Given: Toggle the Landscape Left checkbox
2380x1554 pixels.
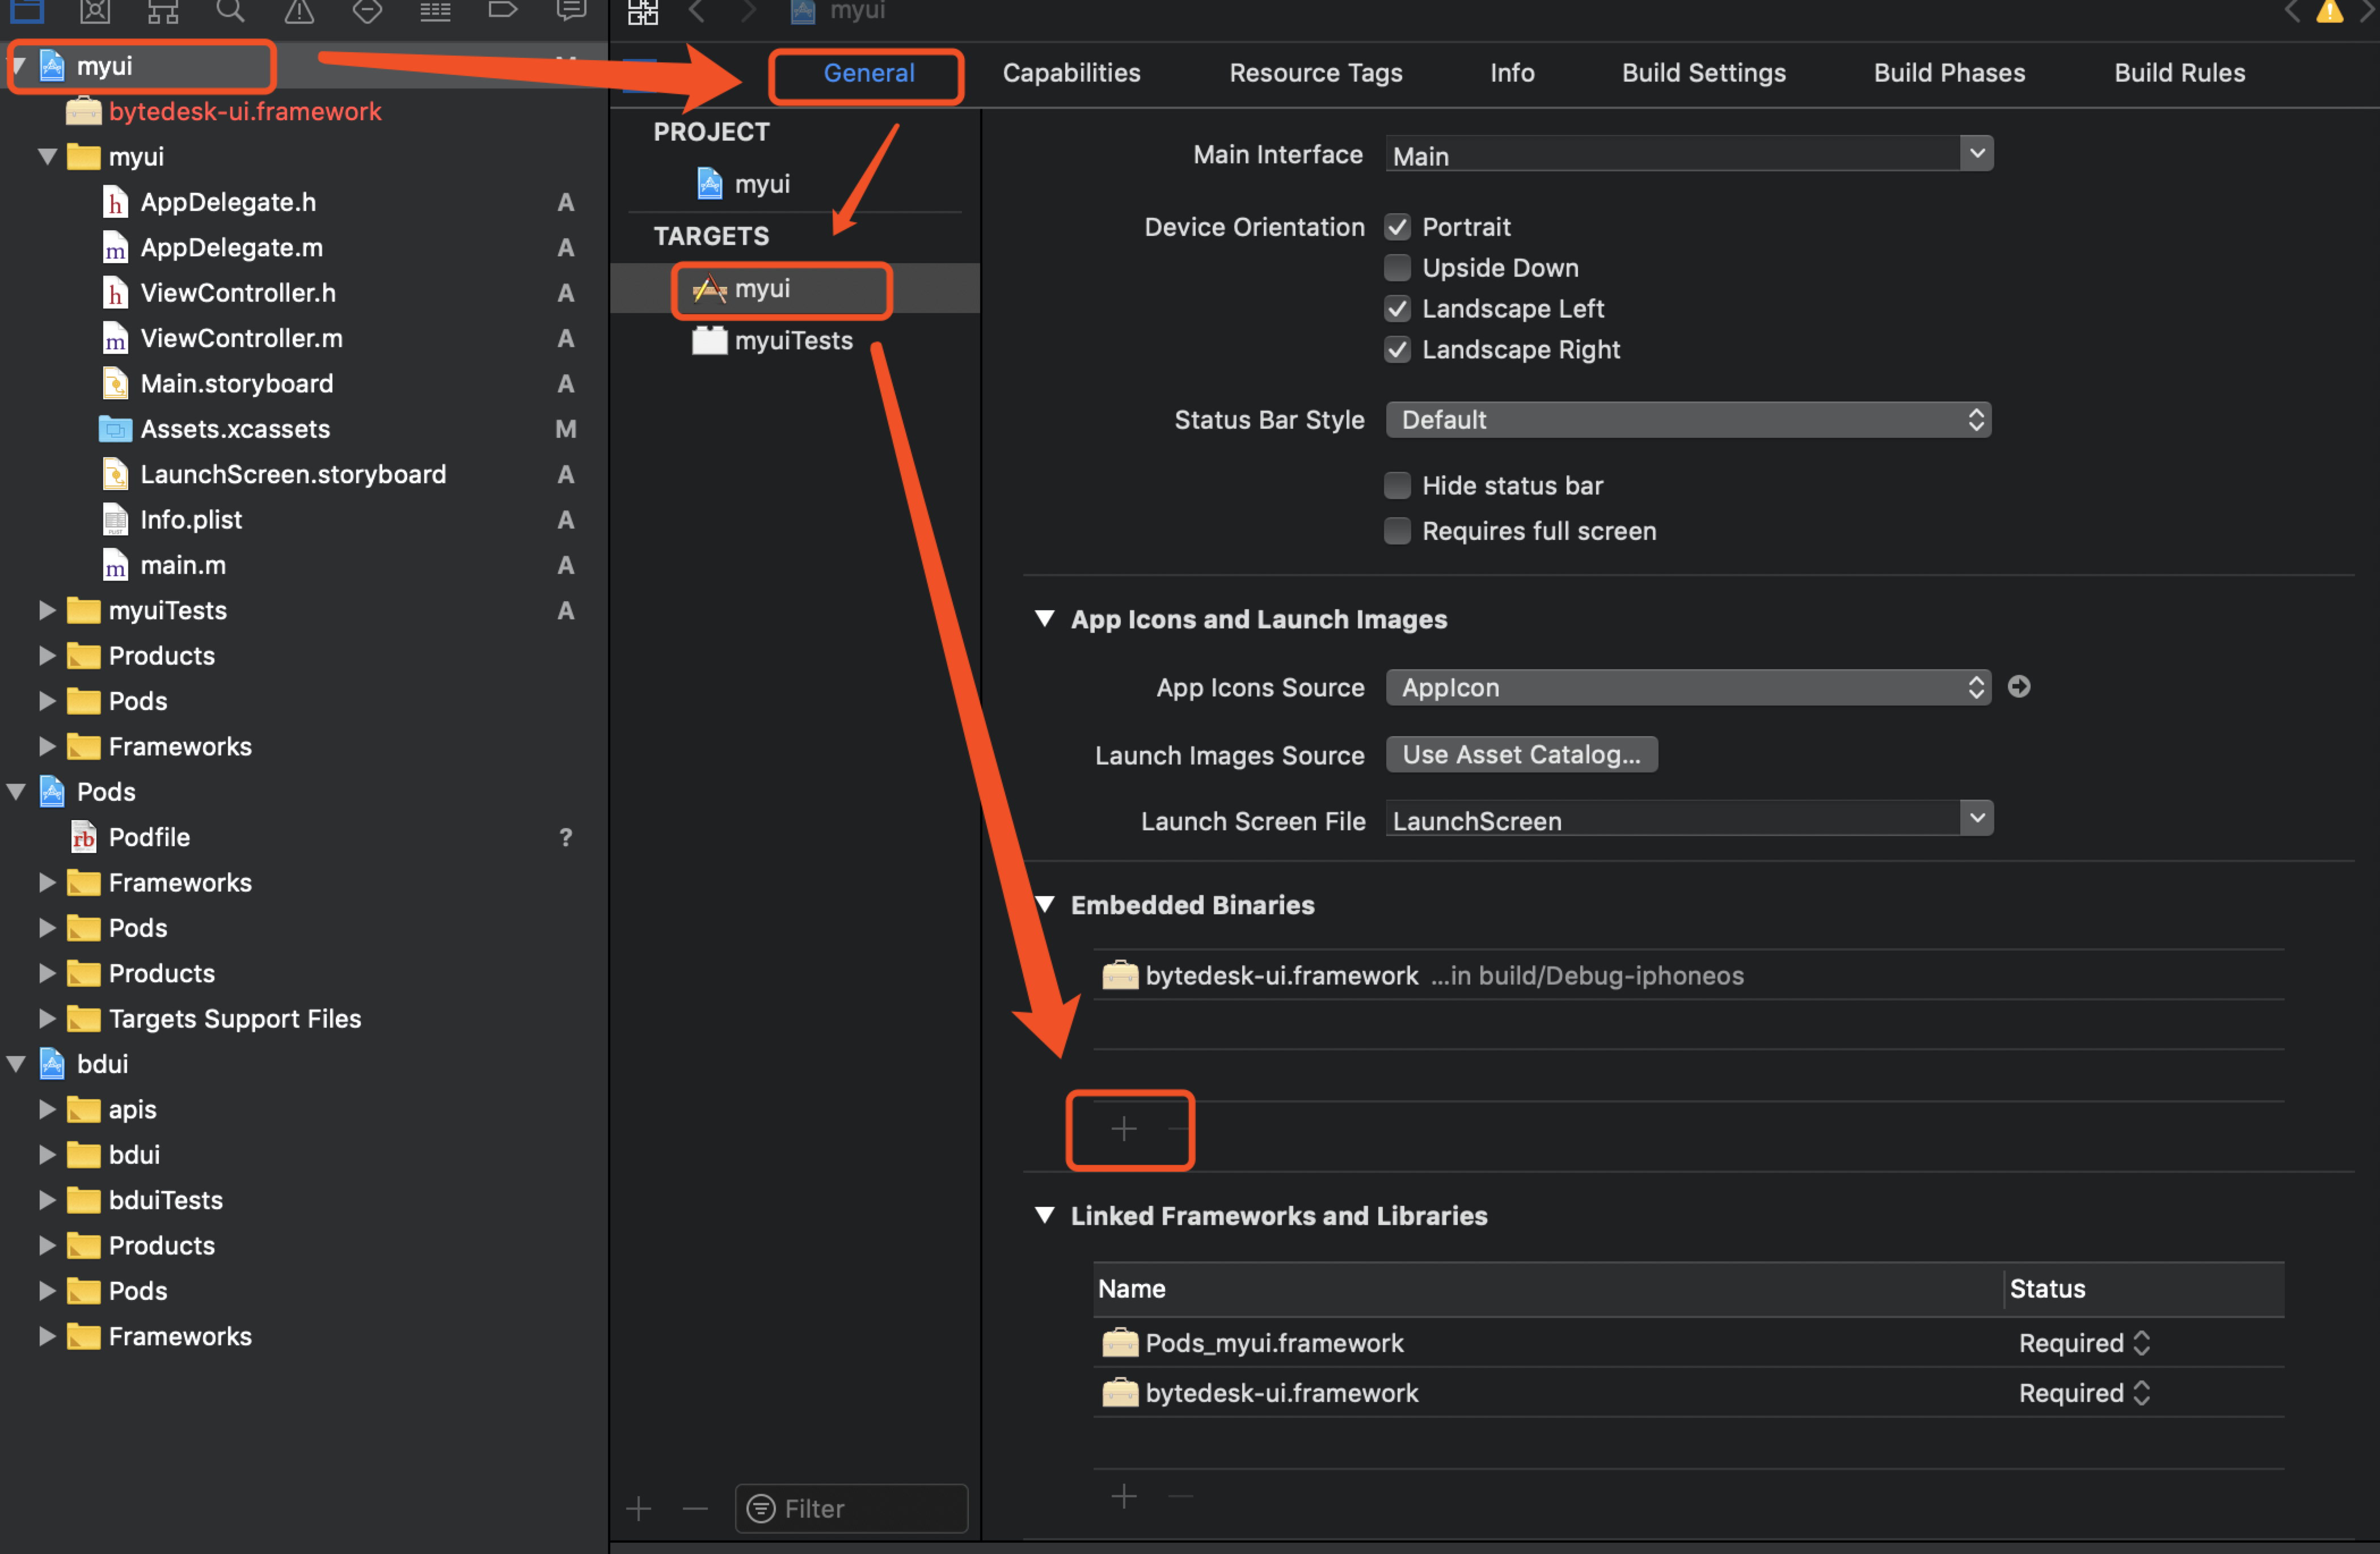Looking at the screenshot, I should coord(1397,309).
